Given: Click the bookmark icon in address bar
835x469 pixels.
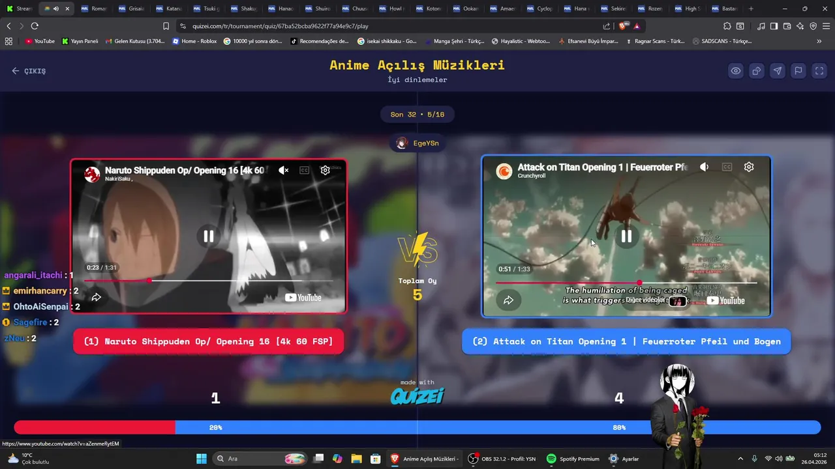Looking at the screenshot, I should coord(166,26).
